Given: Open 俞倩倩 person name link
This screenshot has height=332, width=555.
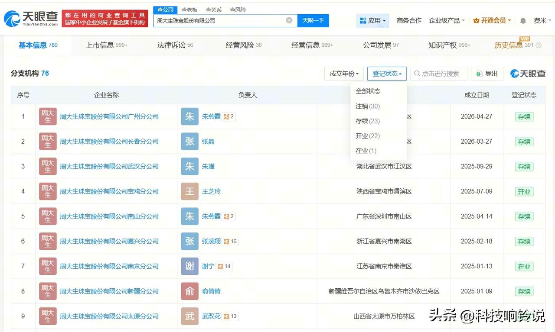Looking at the screenshot, I should pyautogui.click(x=211, y=291).
